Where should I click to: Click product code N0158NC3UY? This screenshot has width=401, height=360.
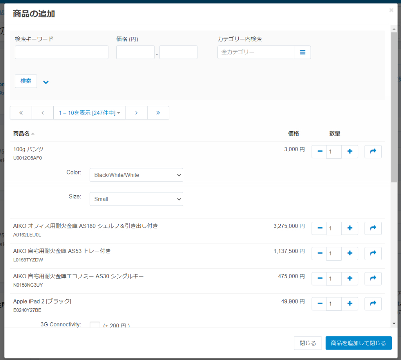point(28,285)
